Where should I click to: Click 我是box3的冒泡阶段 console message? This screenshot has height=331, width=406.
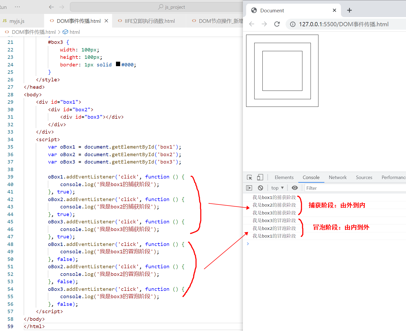click(274, 220)
